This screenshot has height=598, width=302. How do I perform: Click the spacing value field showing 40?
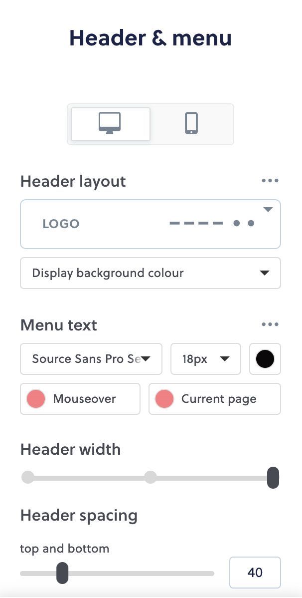tap(255, 573)
